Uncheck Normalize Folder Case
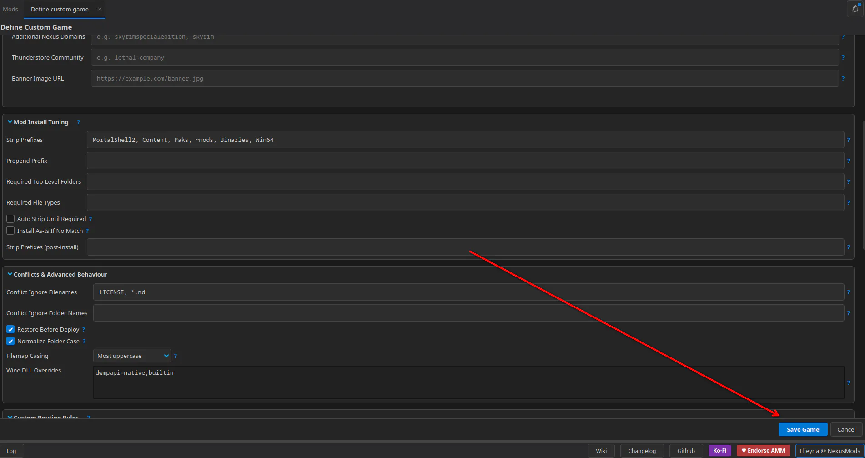 coord(10,341)
